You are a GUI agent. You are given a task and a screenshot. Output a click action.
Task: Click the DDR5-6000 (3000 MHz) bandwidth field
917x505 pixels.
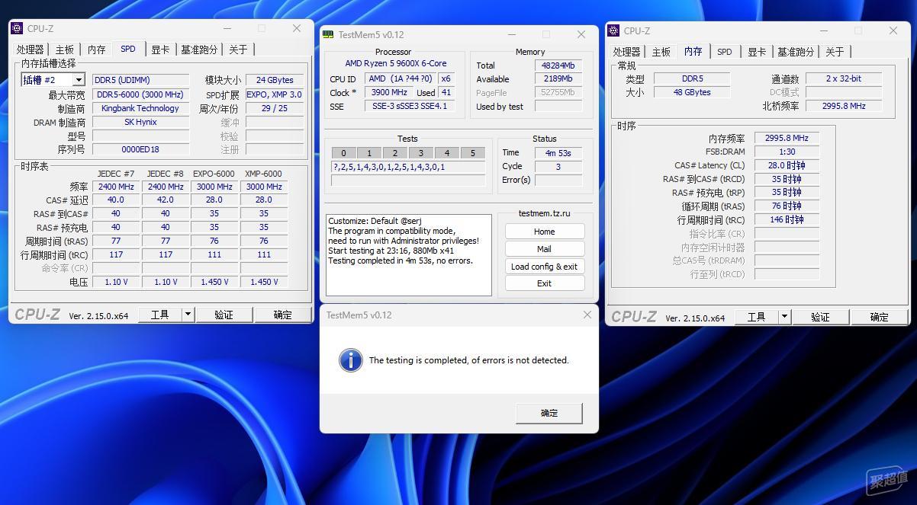coord(140,94)
